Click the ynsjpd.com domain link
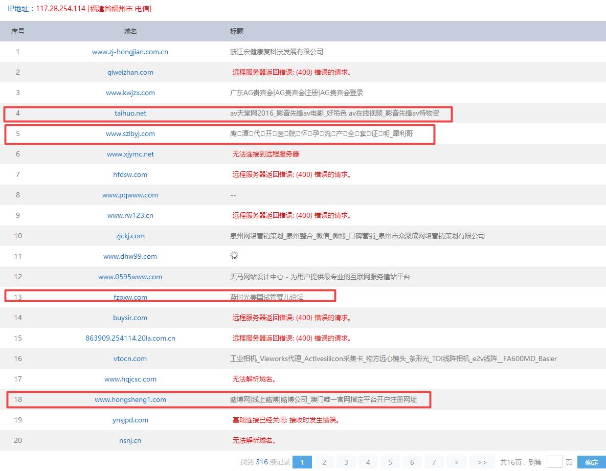This screenshot has height=471, width=606. click(x=130, y=420)
